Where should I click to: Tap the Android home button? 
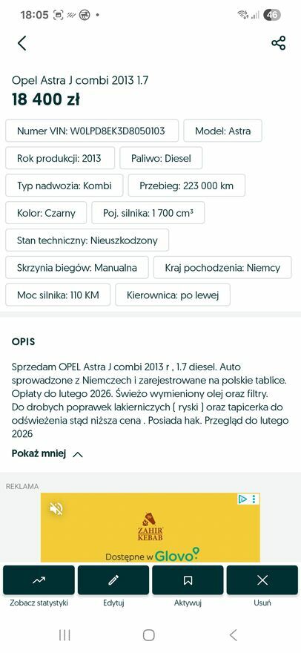(148, 635)
